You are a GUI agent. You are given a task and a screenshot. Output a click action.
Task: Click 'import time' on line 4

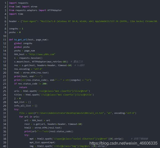tap(16, 14)
